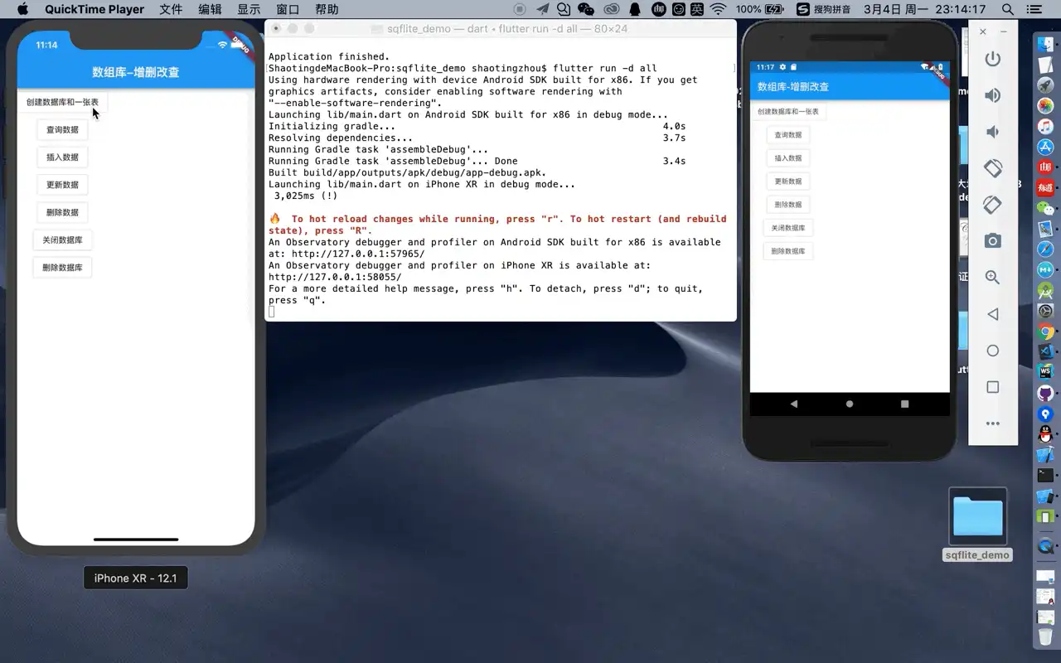Screen dimensions: 1061x663
Task: Open WeChat from the Dock
Action: tap(1045, 208)
